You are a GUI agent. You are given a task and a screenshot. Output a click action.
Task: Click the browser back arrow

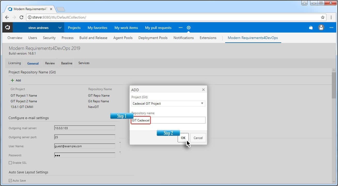tap(7, 17)
